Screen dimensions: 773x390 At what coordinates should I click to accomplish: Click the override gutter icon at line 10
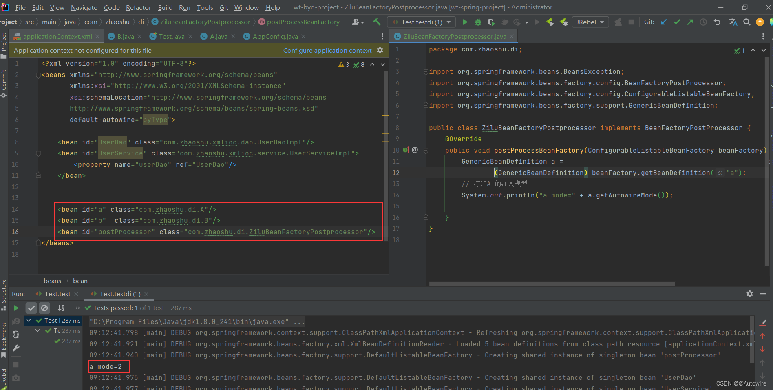point(406,150)
